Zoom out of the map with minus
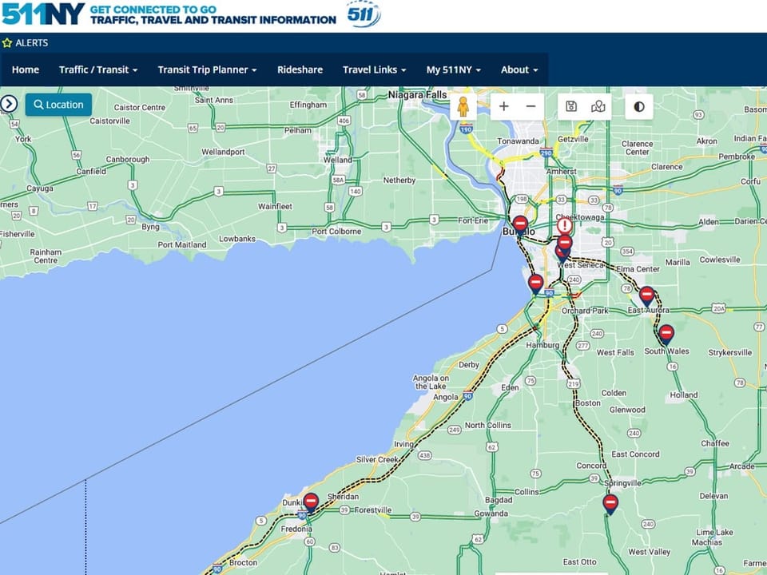767x575 pixels. pyautogui.click(x=531, y=106)
